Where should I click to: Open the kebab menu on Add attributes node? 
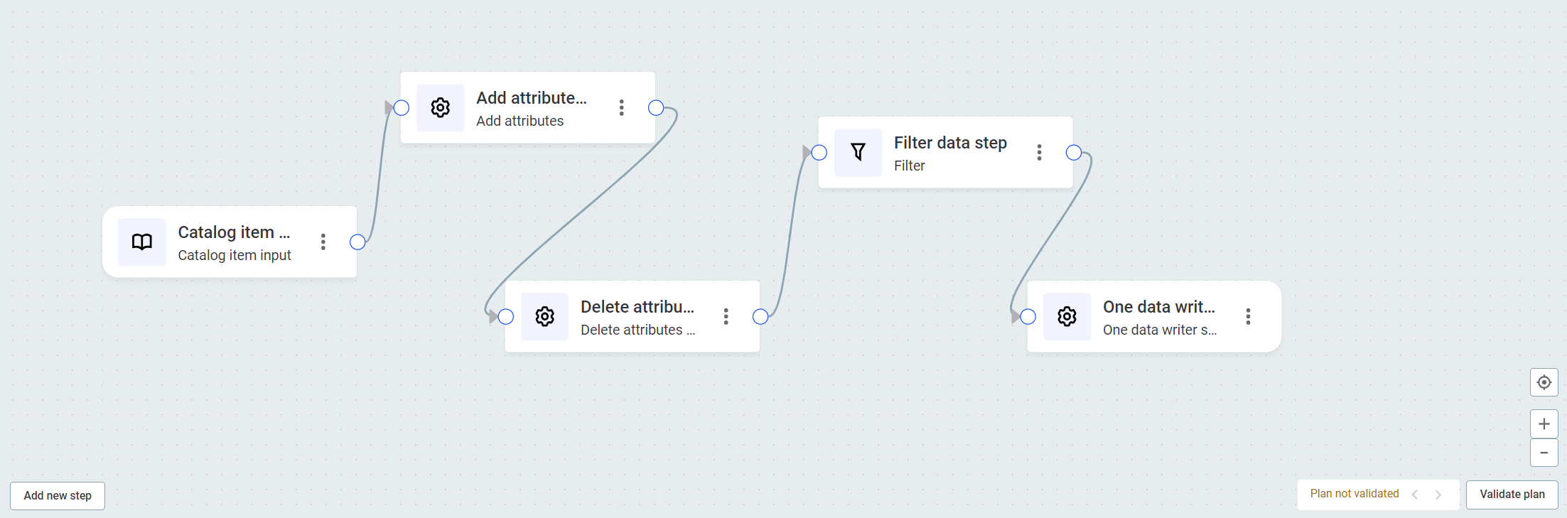tap(622, 107)
